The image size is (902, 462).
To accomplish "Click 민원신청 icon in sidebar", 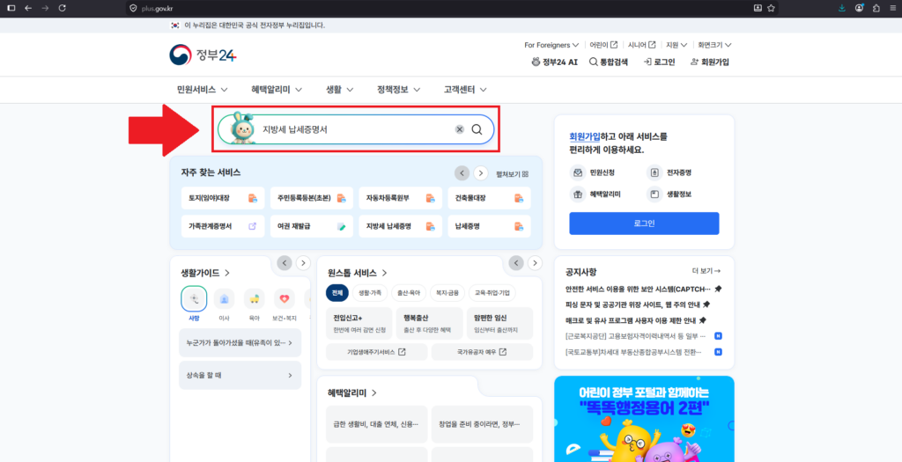I will point(577,172).
